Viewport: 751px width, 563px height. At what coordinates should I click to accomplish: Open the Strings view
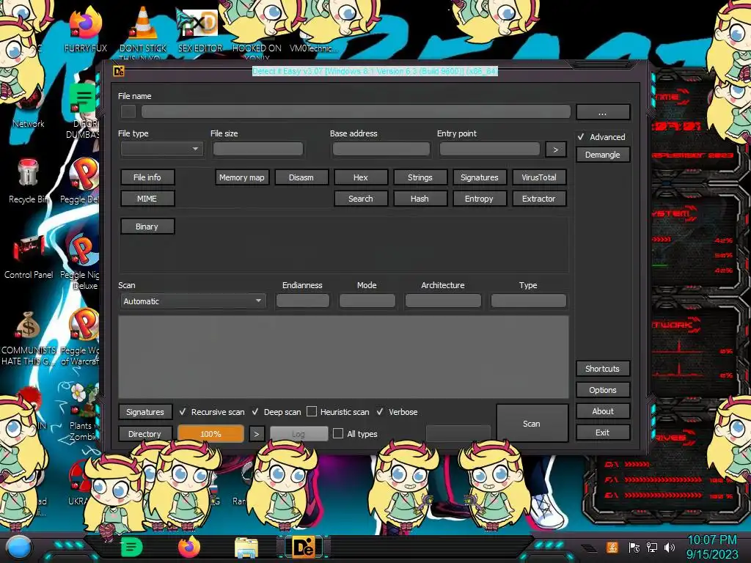pos(420,177)
